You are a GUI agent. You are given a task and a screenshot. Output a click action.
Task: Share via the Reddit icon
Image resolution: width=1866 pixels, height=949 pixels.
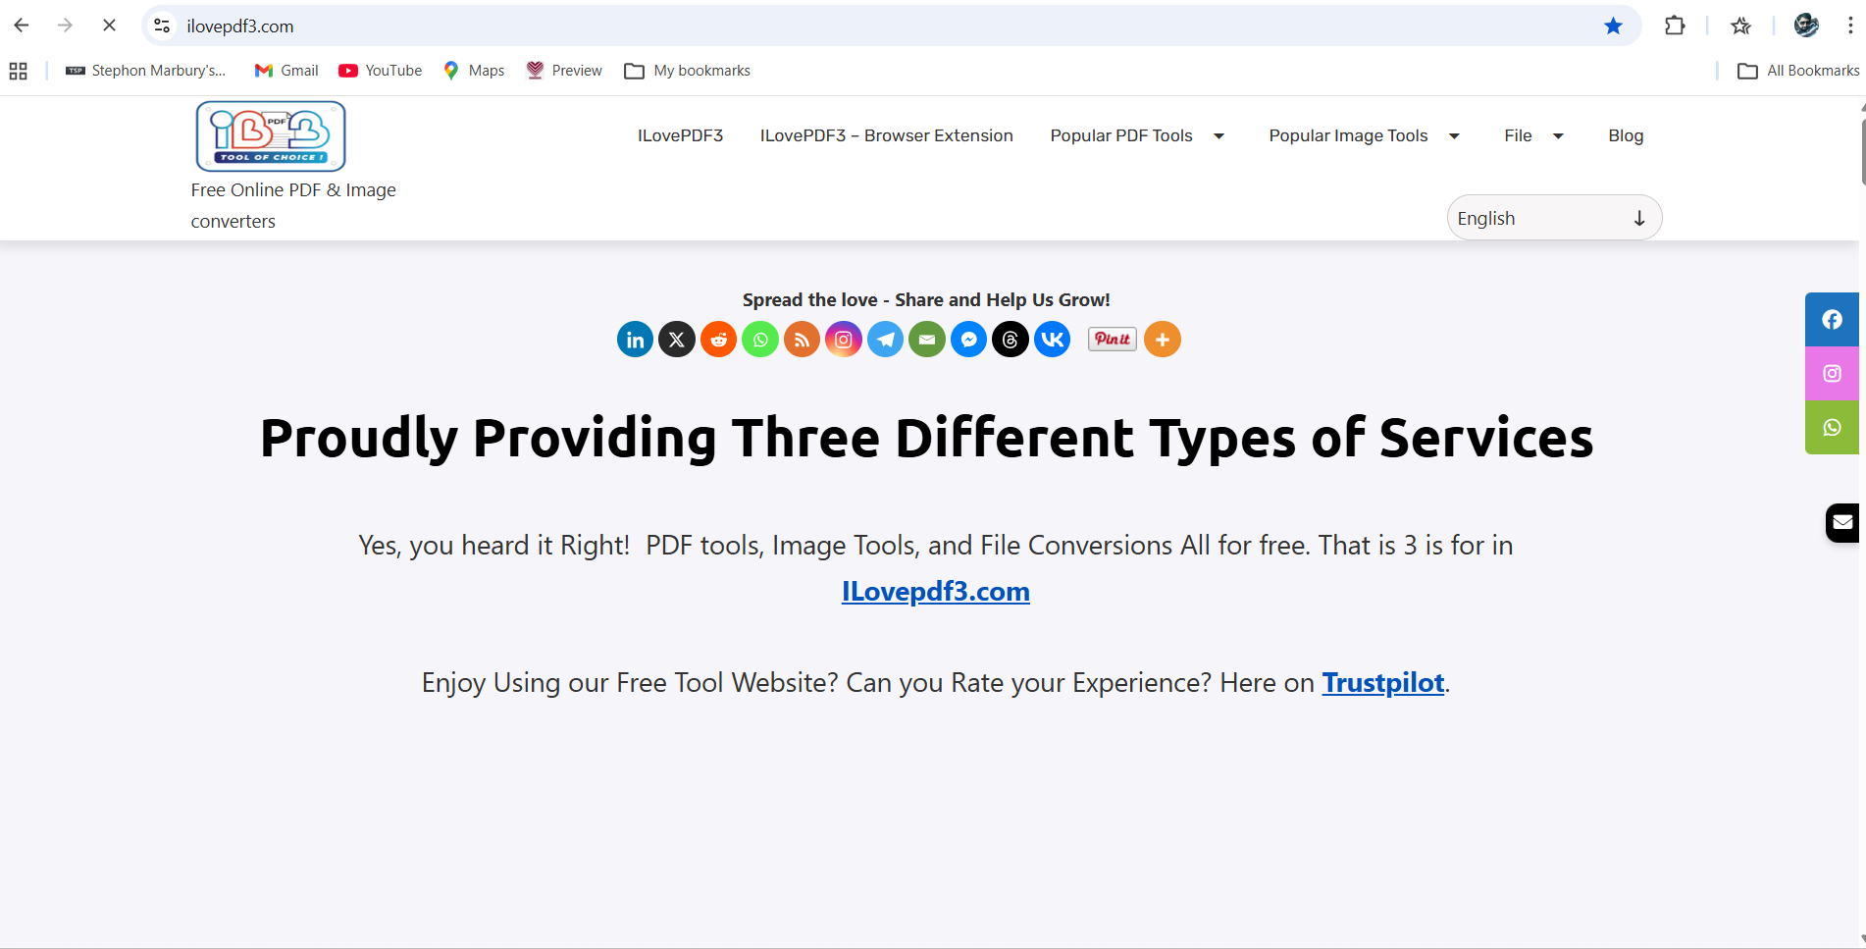pyautogui.click(x=718, y=340)
